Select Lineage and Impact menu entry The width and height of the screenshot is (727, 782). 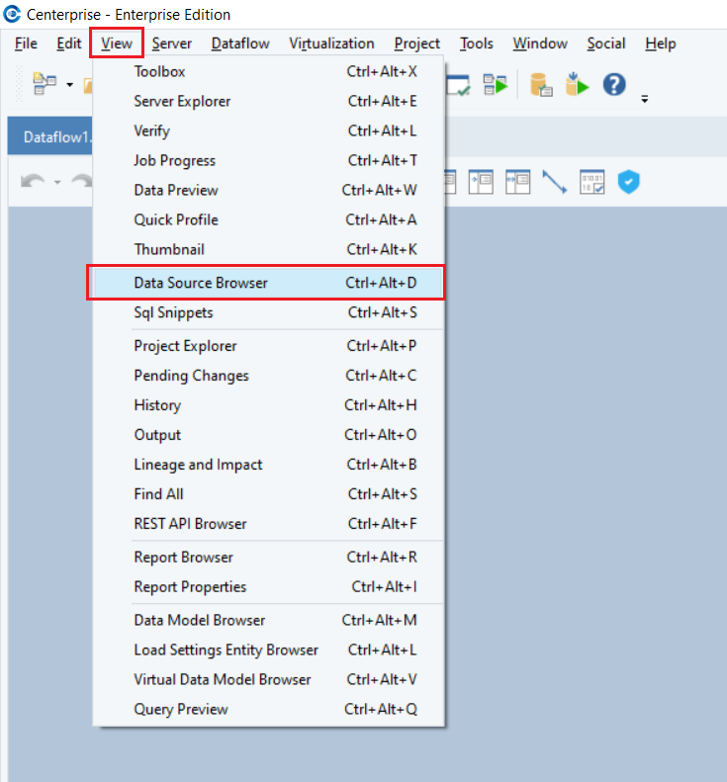coord(268,465)
